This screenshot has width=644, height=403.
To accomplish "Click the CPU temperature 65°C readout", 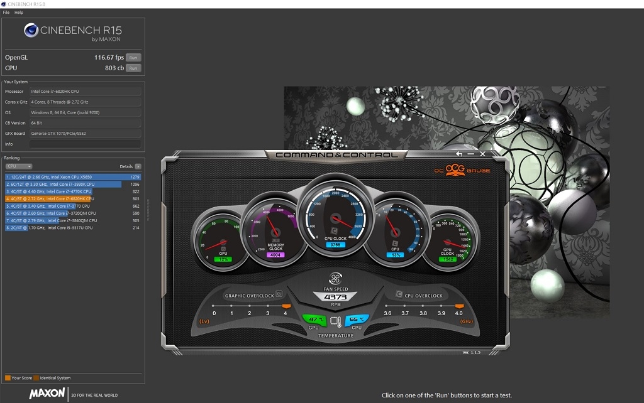I will (x=356, y=320).
